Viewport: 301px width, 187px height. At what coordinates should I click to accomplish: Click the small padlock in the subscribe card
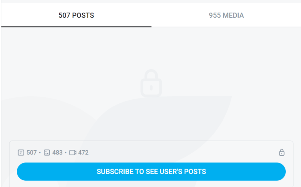point(282,153)
